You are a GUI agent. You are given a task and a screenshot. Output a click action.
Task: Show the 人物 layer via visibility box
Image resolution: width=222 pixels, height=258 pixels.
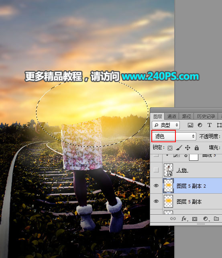156,170
